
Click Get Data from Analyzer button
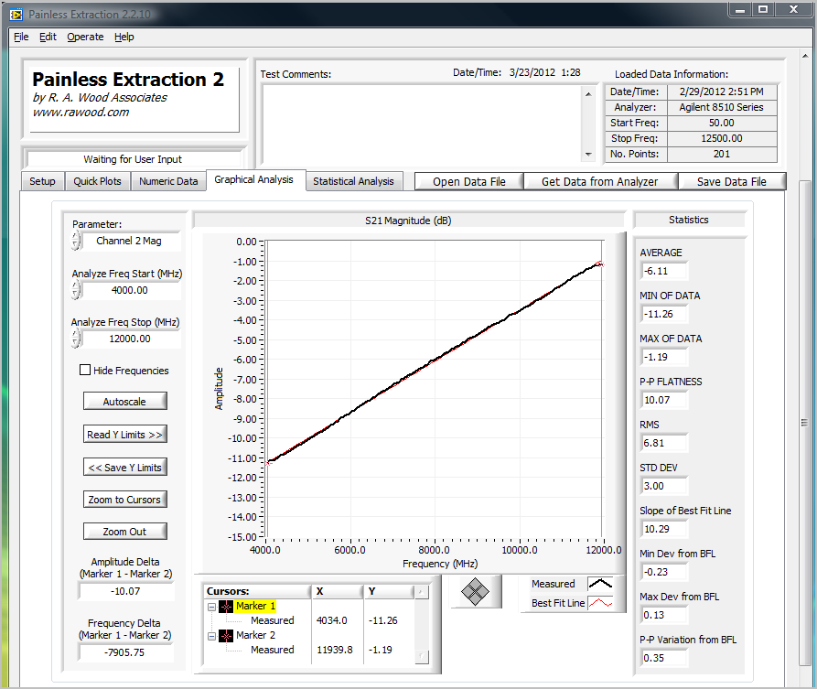tap(600, 182)
